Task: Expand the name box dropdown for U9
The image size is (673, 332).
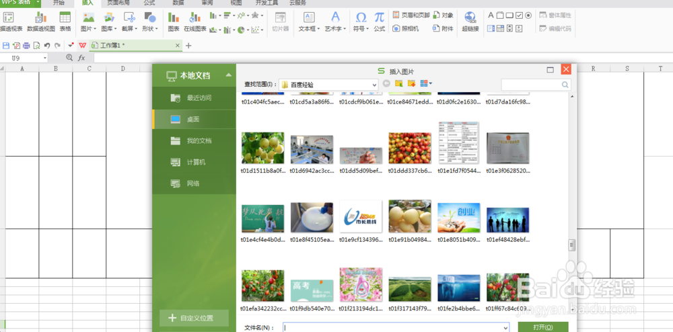Action: 44,58
